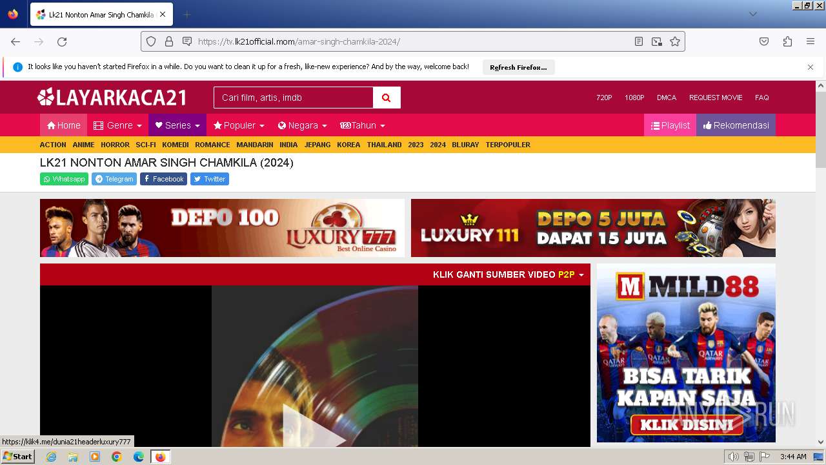This screenshot has height=465, width=826.
Task: Open Chrome from the taskbar
Action: (x=116, y=457)
